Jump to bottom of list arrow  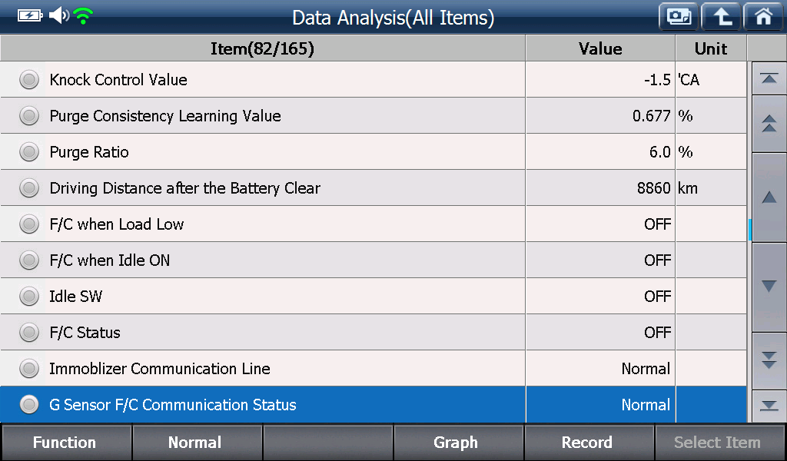[x=769, y=406]
